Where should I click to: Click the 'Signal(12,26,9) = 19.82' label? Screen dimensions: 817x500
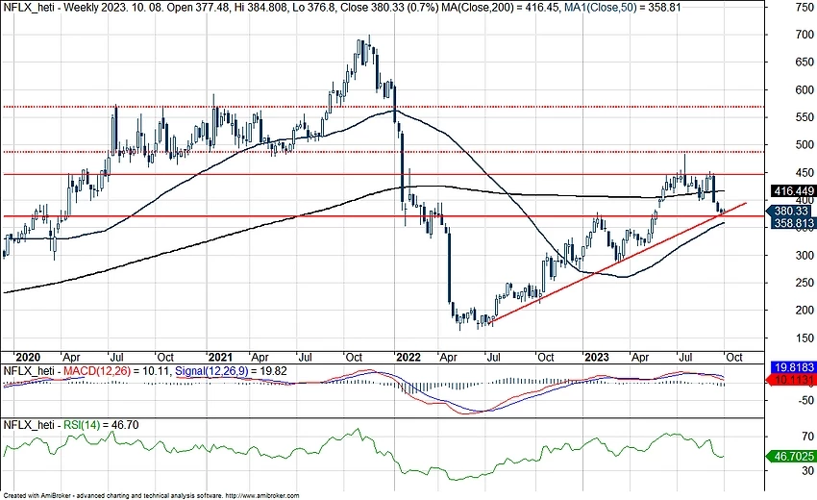[x=231, y=371]
